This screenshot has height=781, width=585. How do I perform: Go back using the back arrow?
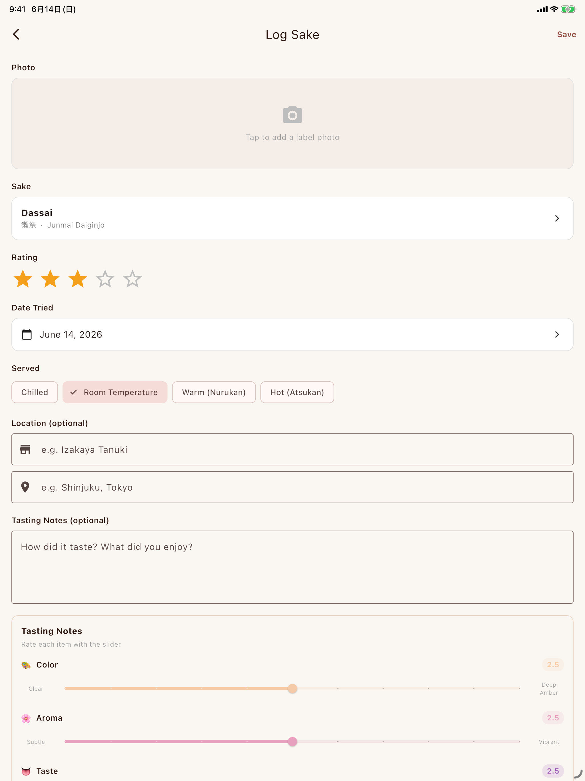tap(16, 35)
